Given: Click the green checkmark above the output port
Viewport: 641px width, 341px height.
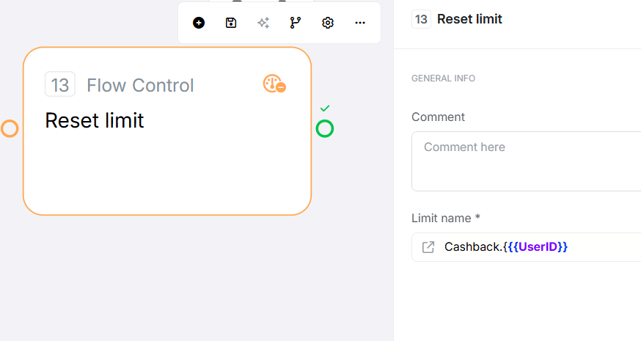Looking at the screenshot, I should point(325,109).
